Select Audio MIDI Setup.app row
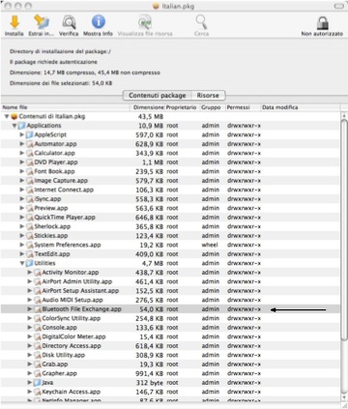 click(170, 300)
